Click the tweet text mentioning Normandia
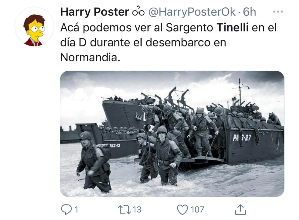This screenshot has height=220, width=299. click(91, 57)
